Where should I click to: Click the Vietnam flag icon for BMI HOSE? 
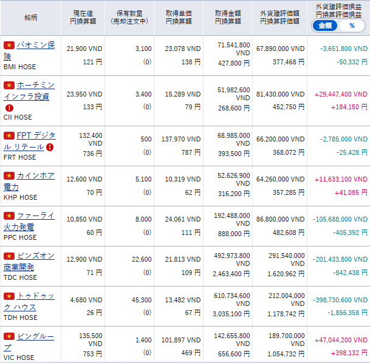[9, 46]
